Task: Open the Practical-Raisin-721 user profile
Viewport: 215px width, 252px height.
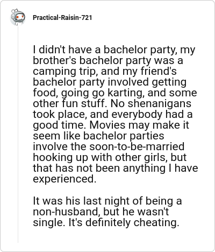Action: pyautogui.click(x=62, y=18)
